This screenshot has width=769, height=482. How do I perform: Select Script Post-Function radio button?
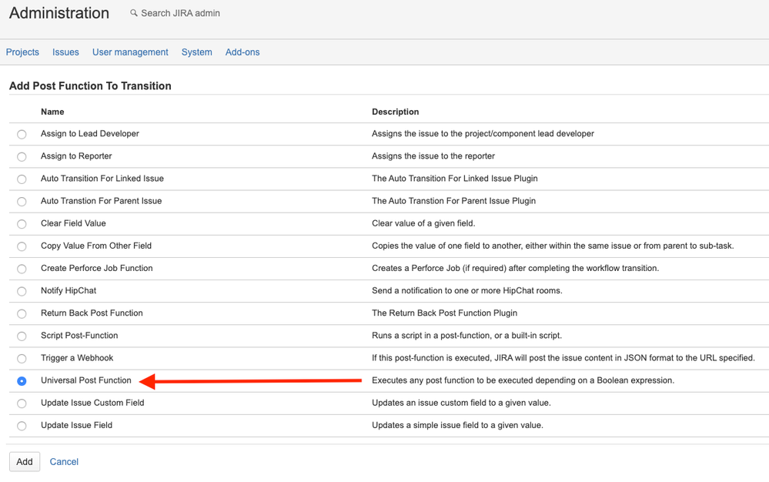pyautogui.click(x=22, y=336)
